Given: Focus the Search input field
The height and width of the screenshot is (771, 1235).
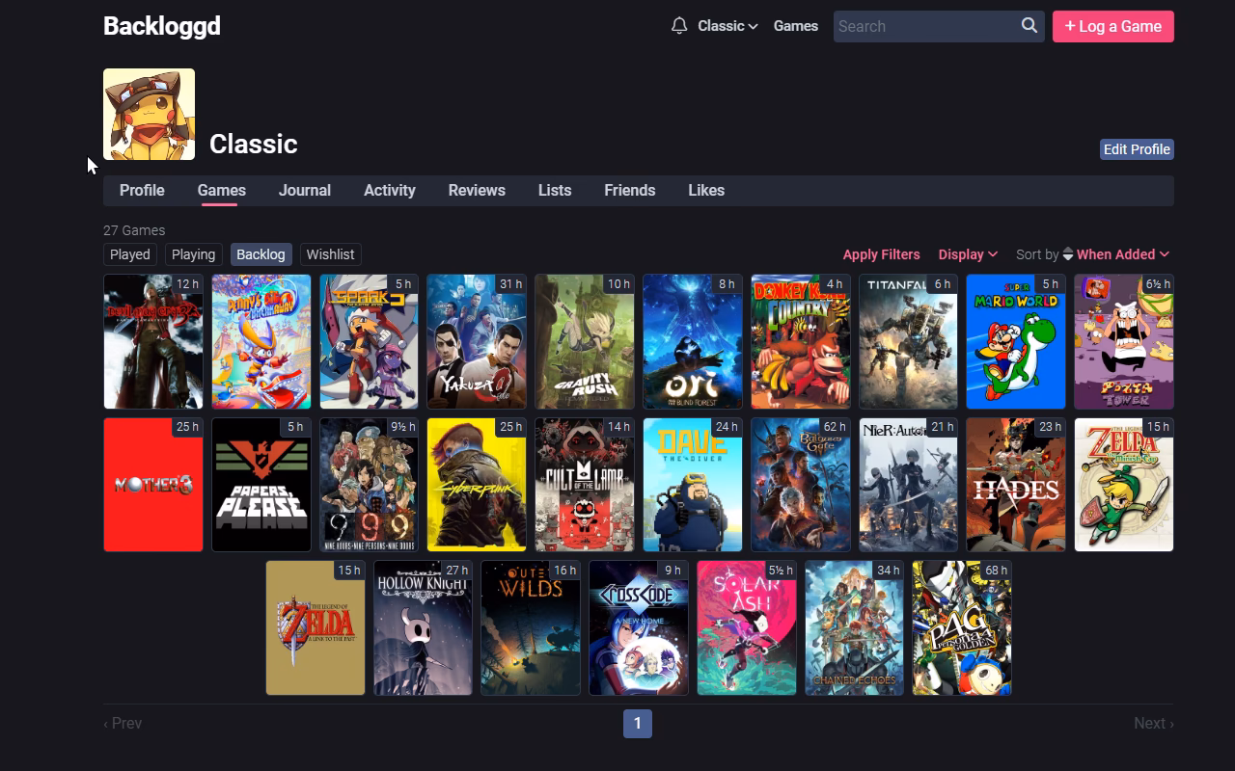Looking at the screenshot, I should coord(926,26).
